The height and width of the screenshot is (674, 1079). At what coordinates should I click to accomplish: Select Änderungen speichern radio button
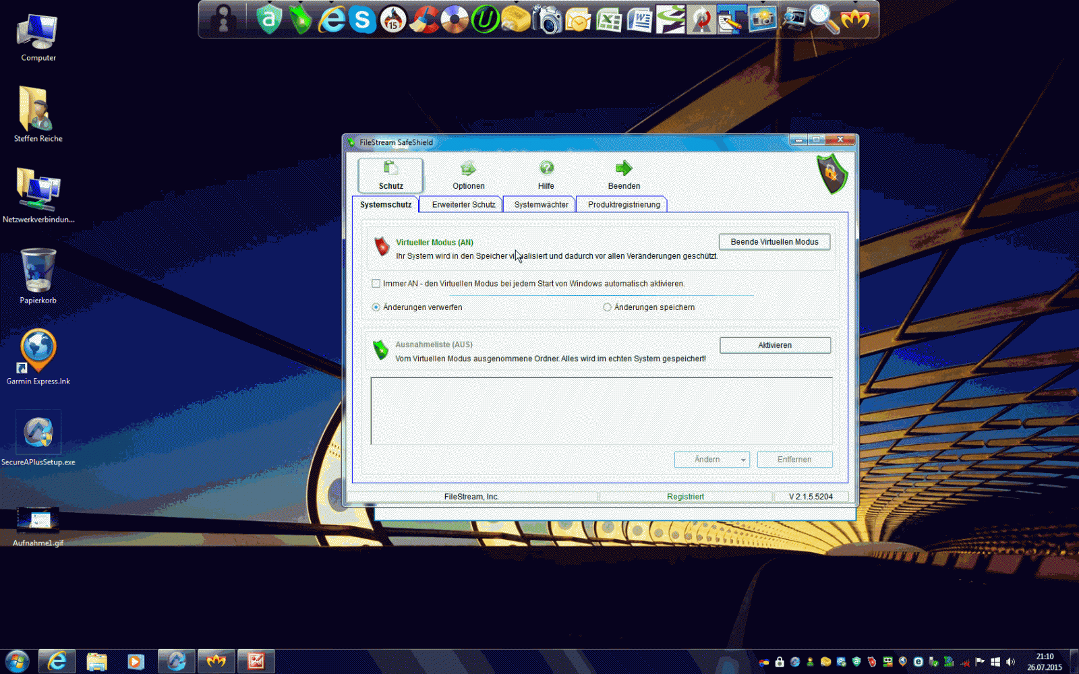click(607, 307)
